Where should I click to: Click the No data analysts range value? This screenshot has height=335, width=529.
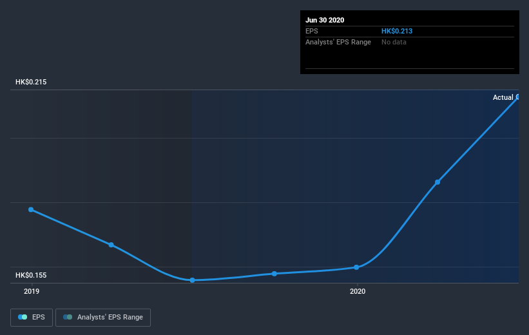click(x=394, y=42)
